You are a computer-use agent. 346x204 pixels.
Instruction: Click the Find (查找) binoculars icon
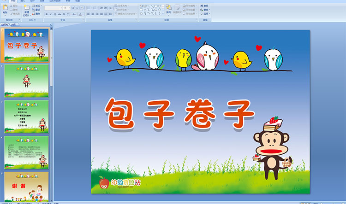point(204,6)
